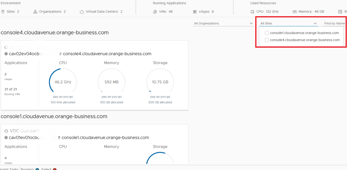Click the Virtual Data Centers cloud icon
Viewport: 347px width, 170px height.
(x=82, y=12)
